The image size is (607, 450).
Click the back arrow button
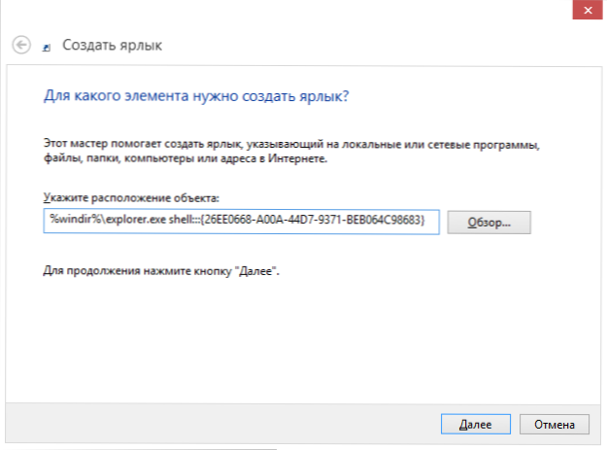(x=21, y=45)
